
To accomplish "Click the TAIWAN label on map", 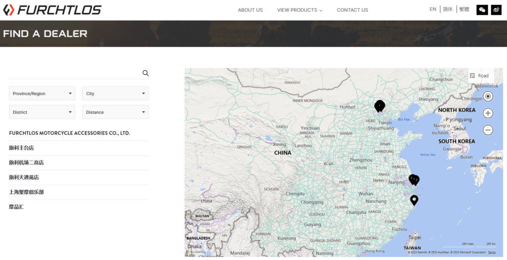I will (412, 248).
